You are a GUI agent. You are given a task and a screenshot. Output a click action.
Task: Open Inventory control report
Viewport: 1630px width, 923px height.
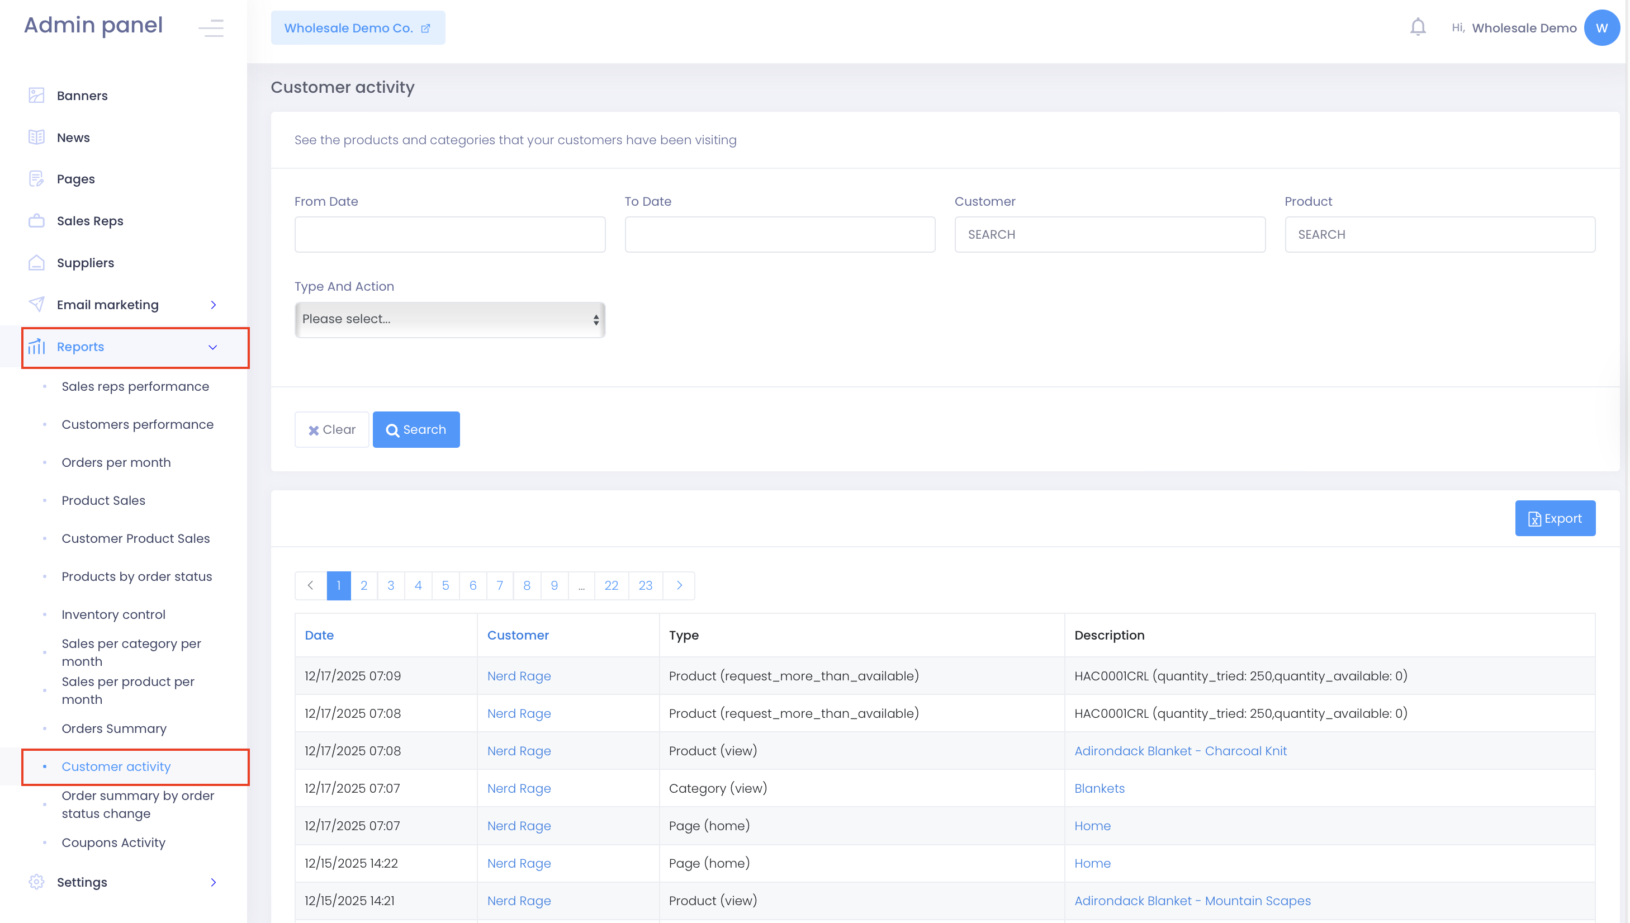[113, 614]
